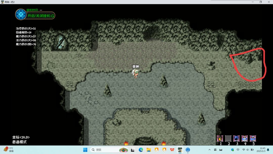Open File Explorer from the taskbar
The height and width of the screenshot is (154, 273).
pos(149,150)
